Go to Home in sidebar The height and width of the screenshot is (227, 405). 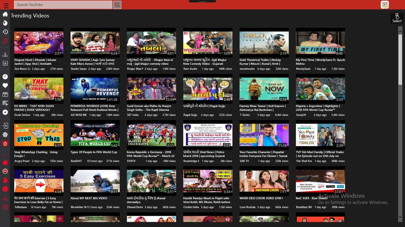tap(5, 14)
